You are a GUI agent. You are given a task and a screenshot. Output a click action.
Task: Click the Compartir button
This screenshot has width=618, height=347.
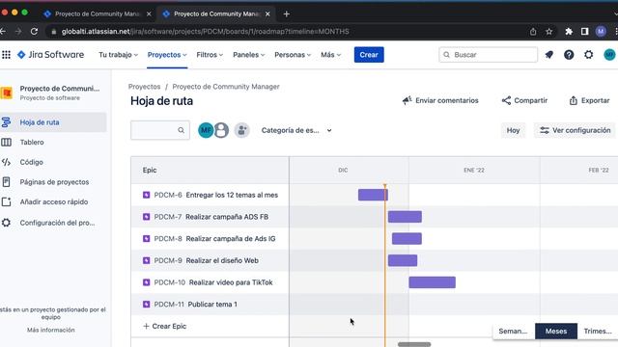524,100
